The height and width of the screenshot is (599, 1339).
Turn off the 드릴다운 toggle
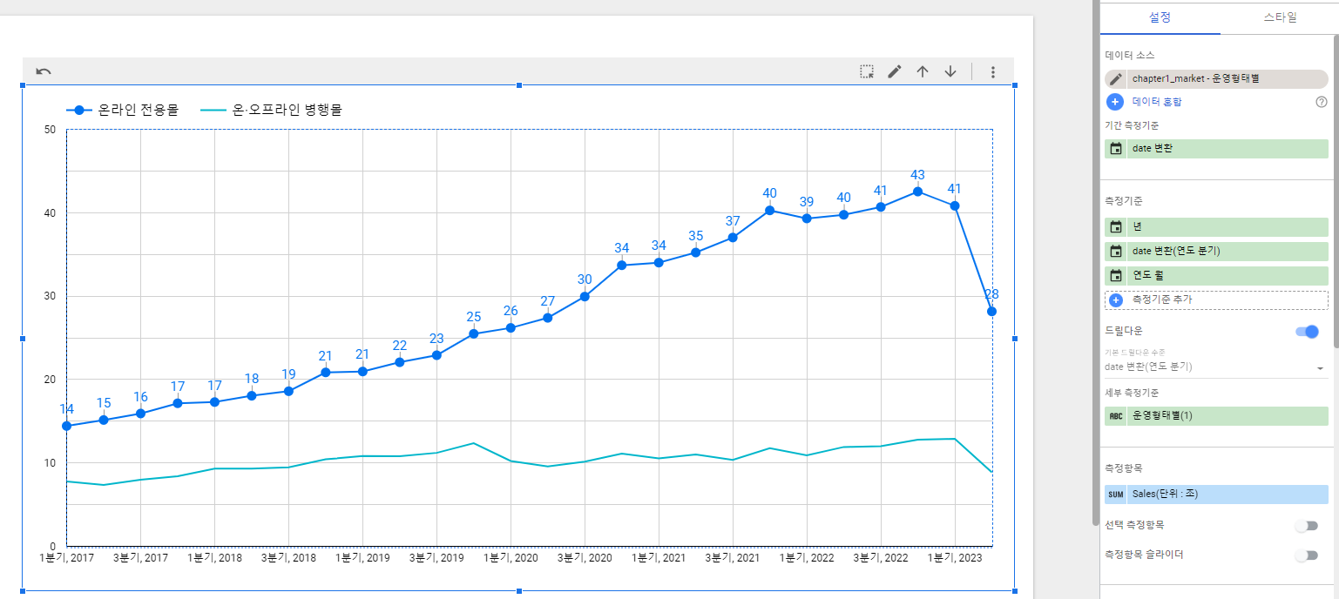pyautogui.click(x=1307, y=331)
